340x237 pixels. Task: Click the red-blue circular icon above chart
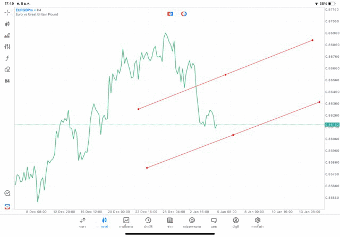point(184,14)
